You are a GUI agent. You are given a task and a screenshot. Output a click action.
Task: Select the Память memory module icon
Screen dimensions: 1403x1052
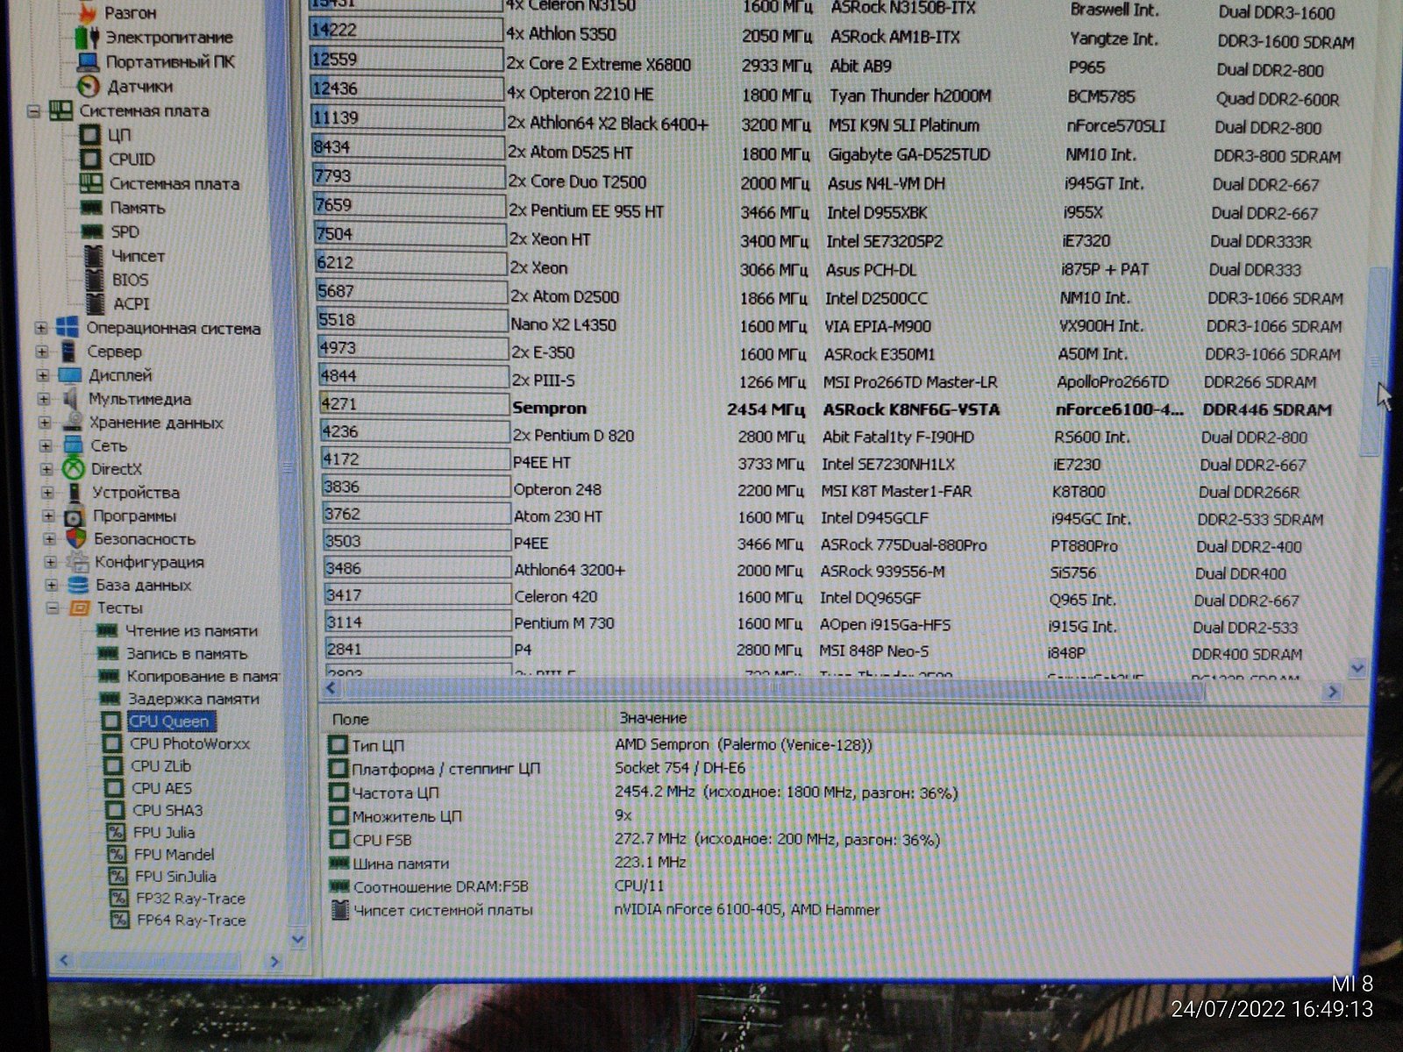(x=92, y=208)
